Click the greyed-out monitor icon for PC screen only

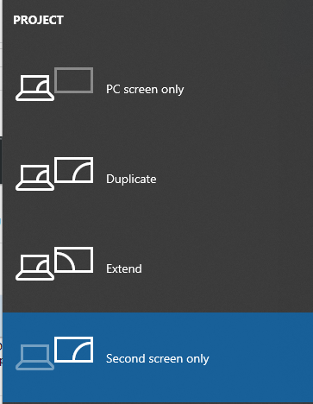tap(74, 80)
